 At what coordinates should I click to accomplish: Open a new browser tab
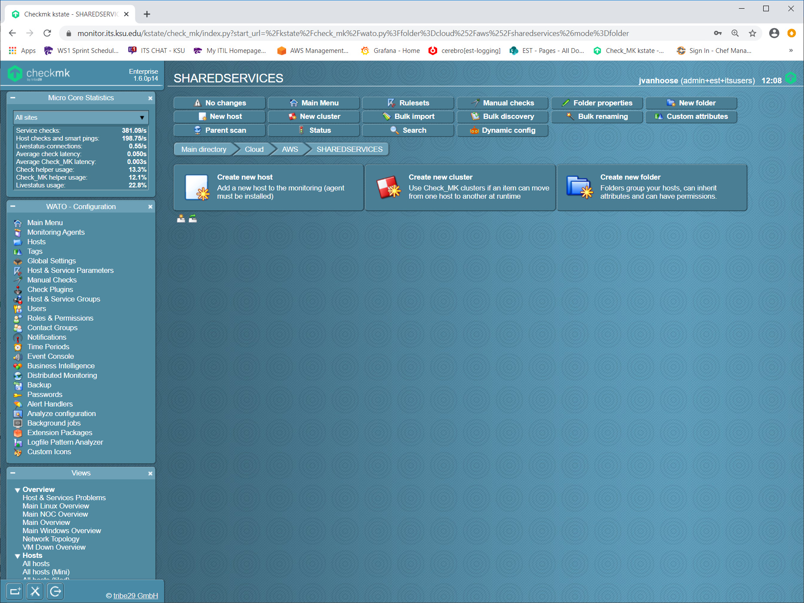pos(147,14)
